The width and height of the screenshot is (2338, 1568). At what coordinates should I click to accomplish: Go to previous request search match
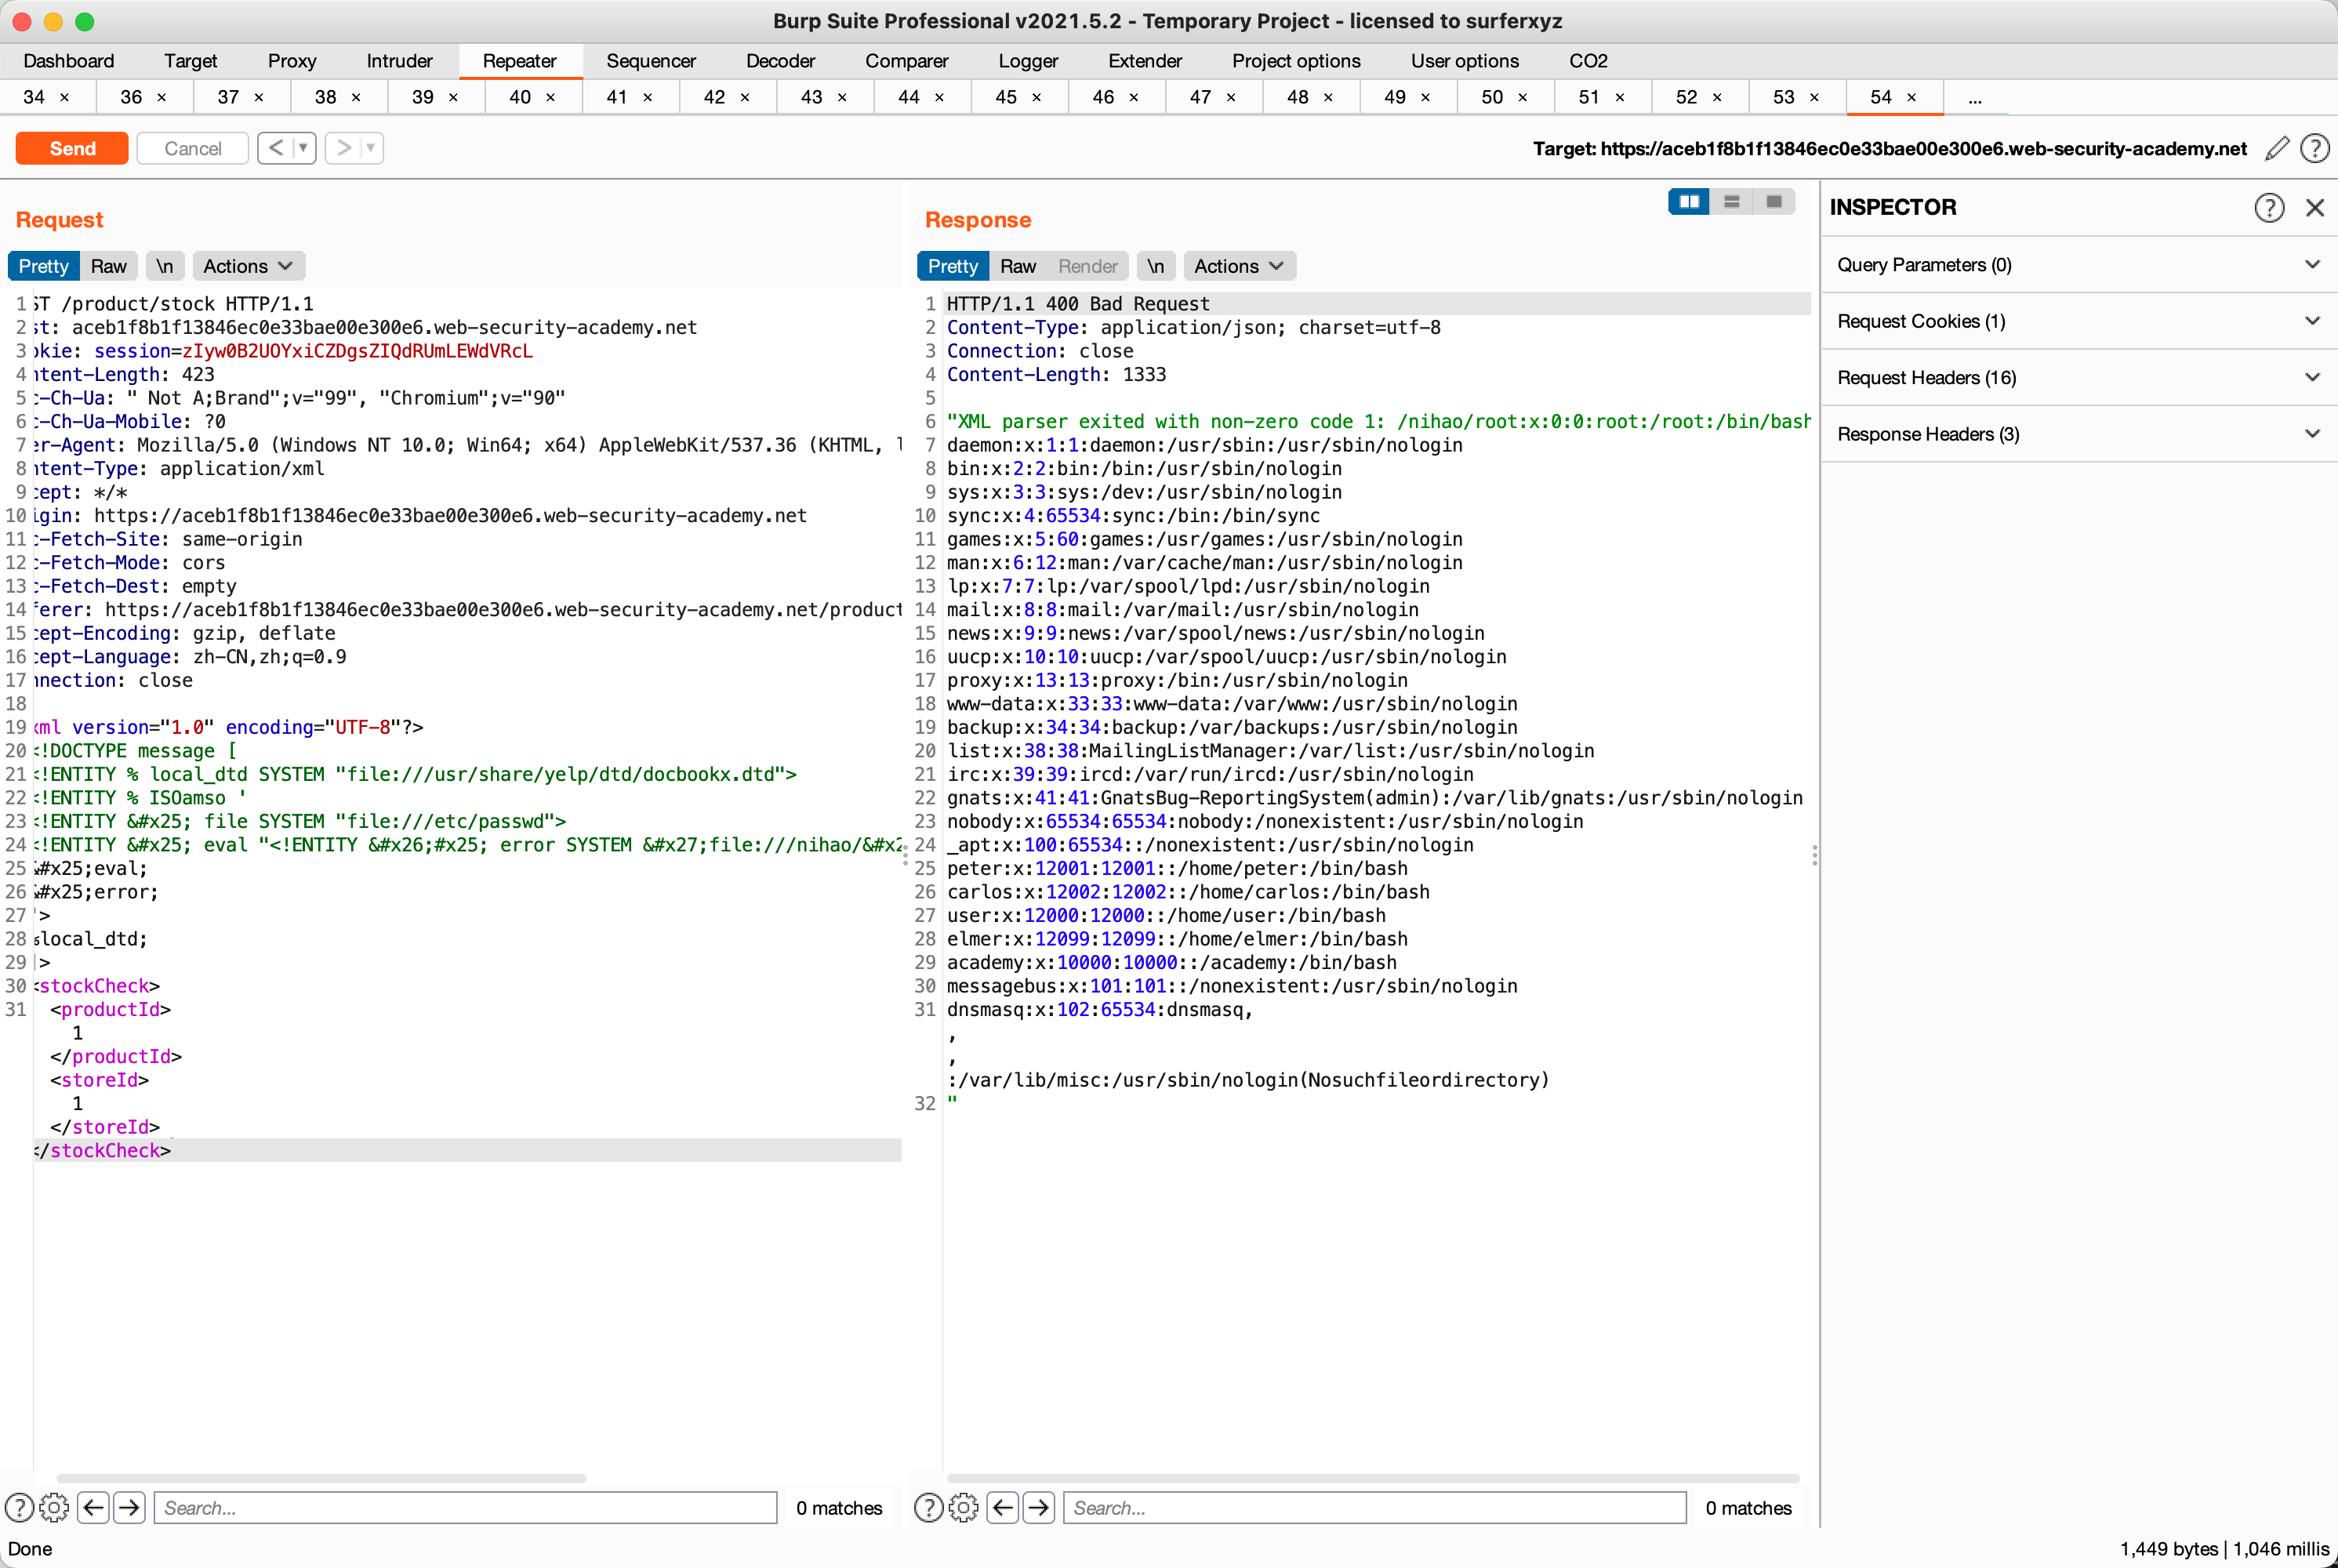(x=93, y=1507)
